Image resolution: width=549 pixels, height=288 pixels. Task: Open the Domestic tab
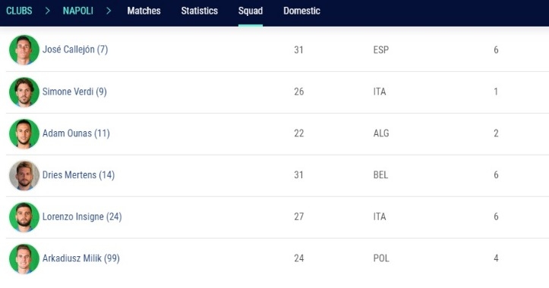(301, 11)
